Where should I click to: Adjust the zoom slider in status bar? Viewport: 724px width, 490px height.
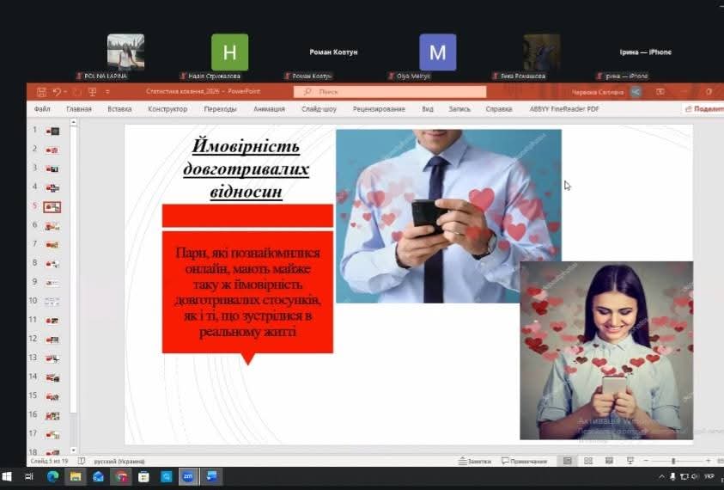(x=672, y=462)
